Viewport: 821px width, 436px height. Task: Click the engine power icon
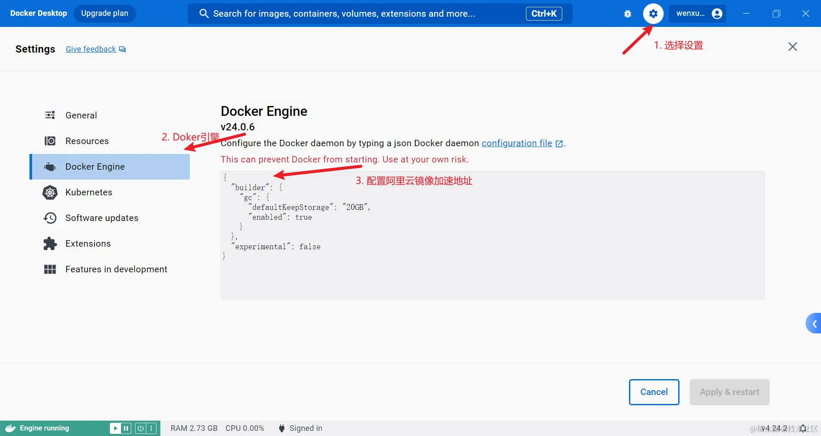click(x=140, y=428)
